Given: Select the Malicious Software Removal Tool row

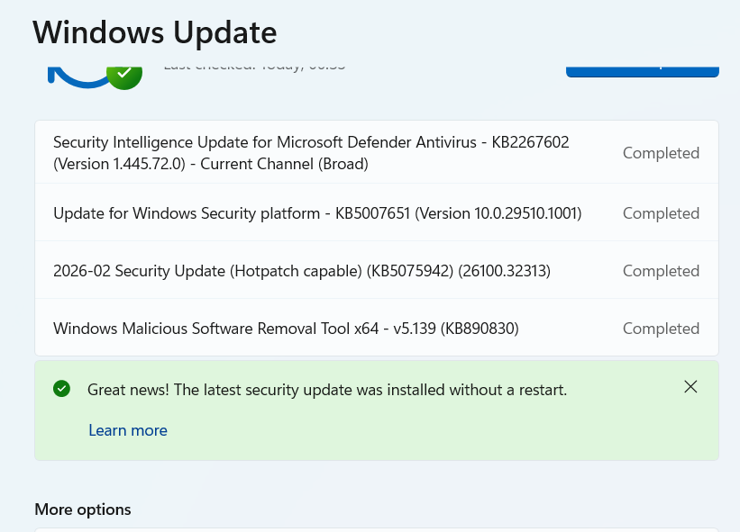Looking at the screenshot, I should pyautogui.click(x=377, y=328).
